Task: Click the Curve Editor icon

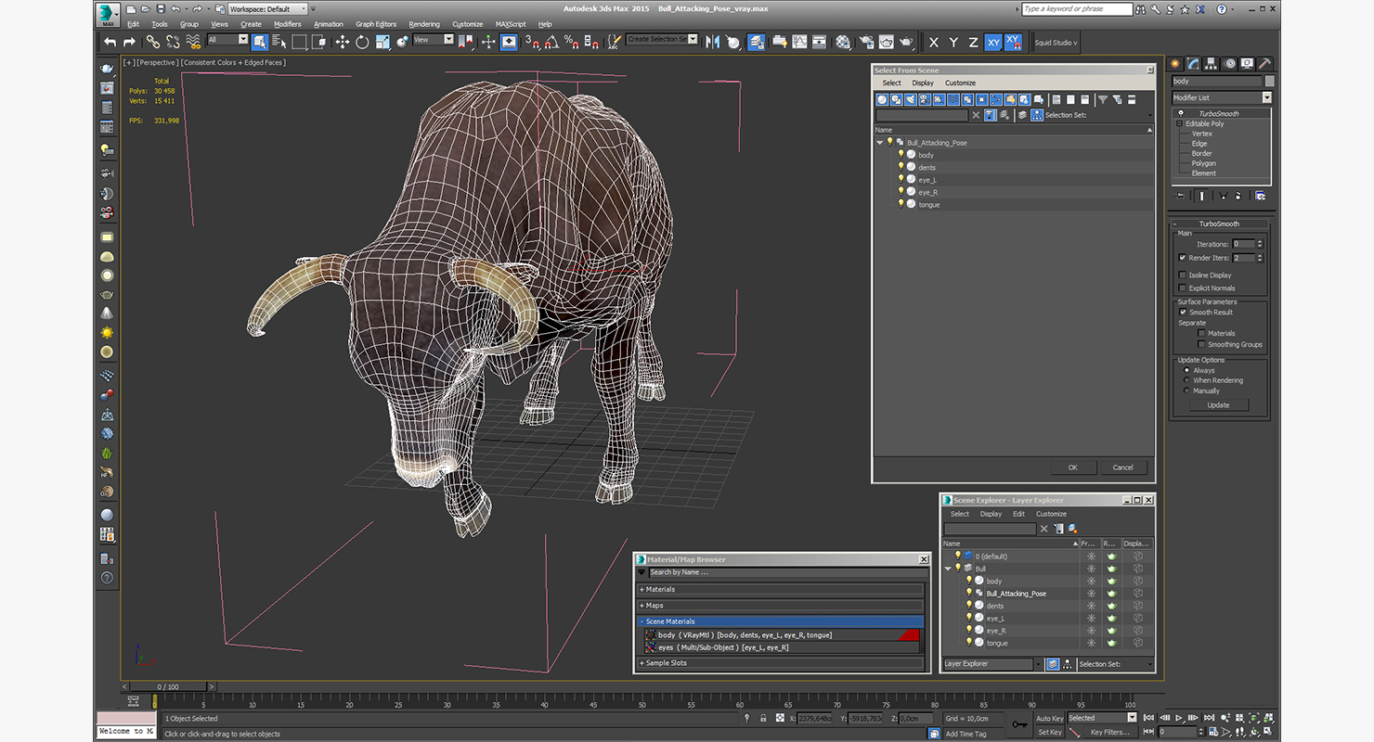Action: [x=799, y=42]
